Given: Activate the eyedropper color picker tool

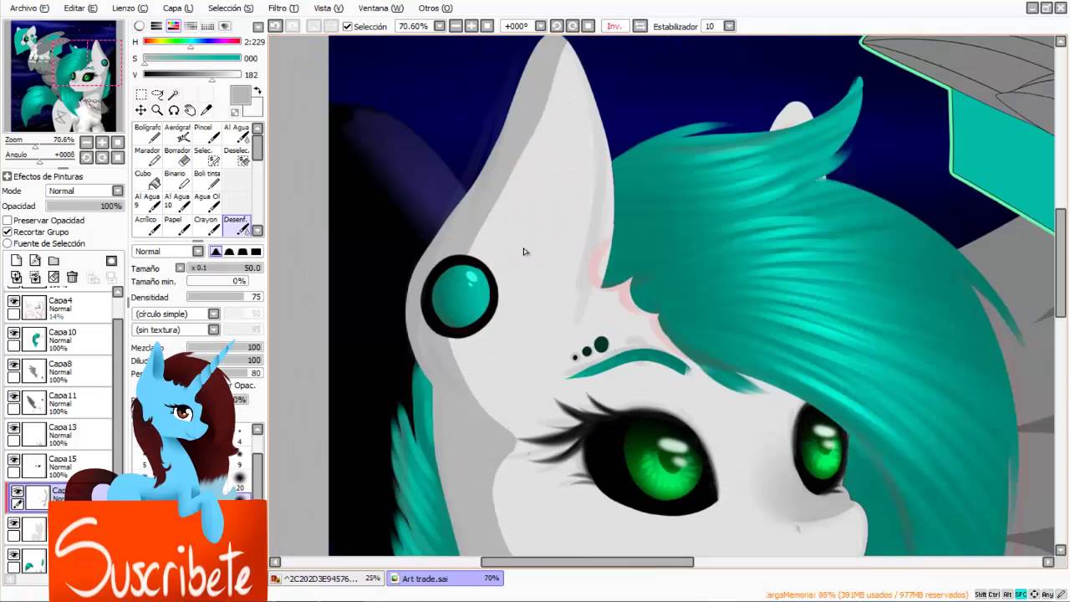Looking at the screenshot, I should (x=206, y=110).
